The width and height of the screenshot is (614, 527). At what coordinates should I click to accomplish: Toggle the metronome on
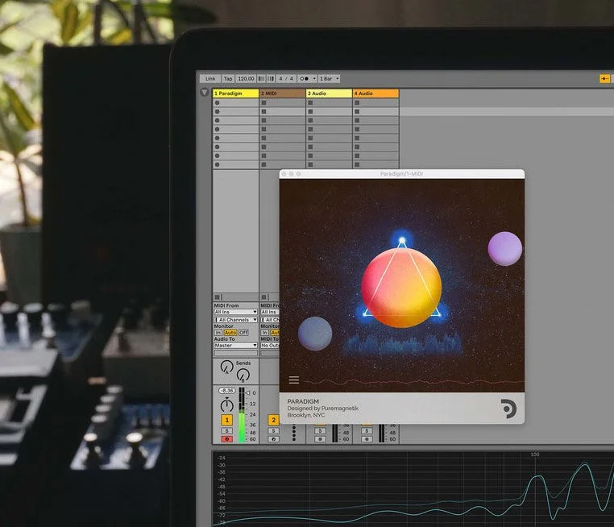pos(304,79)
